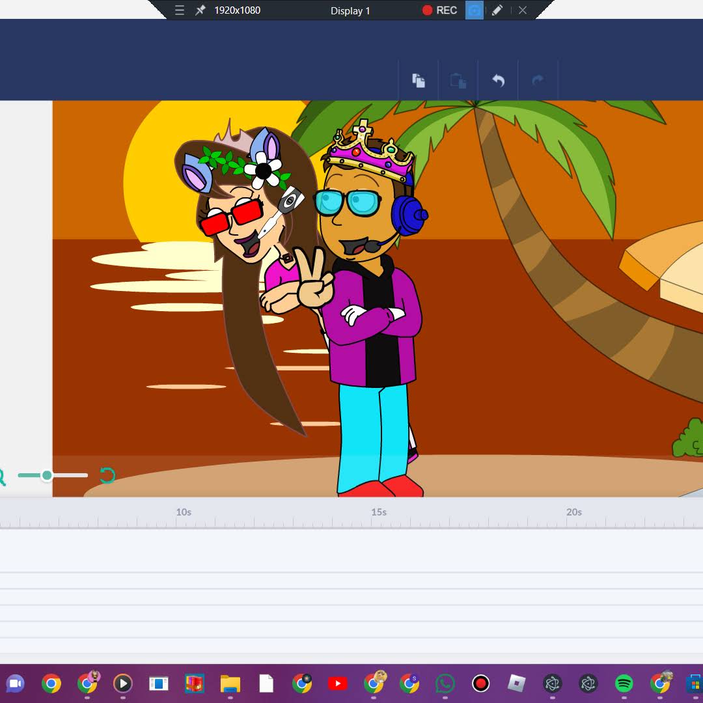Open the blank white document icon
Image resolution: width=703 pixels, height=703 pixels.
[266, 683]
